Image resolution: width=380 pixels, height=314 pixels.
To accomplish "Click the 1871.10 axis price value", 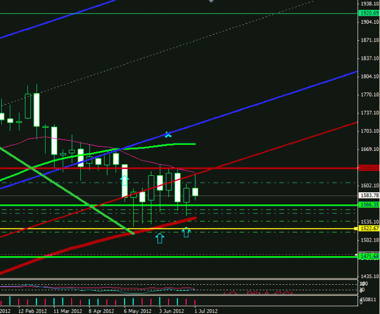I will pos(370,40).
